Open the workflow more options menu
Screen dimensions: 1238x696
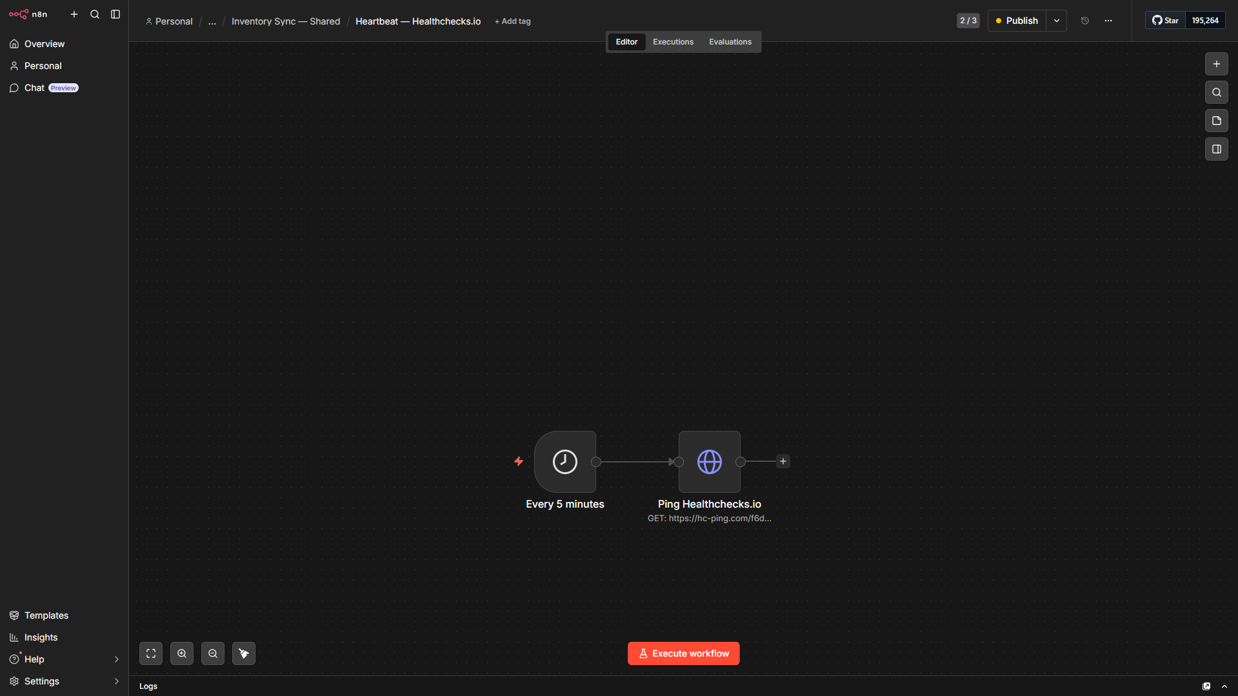coord(1108,21)
